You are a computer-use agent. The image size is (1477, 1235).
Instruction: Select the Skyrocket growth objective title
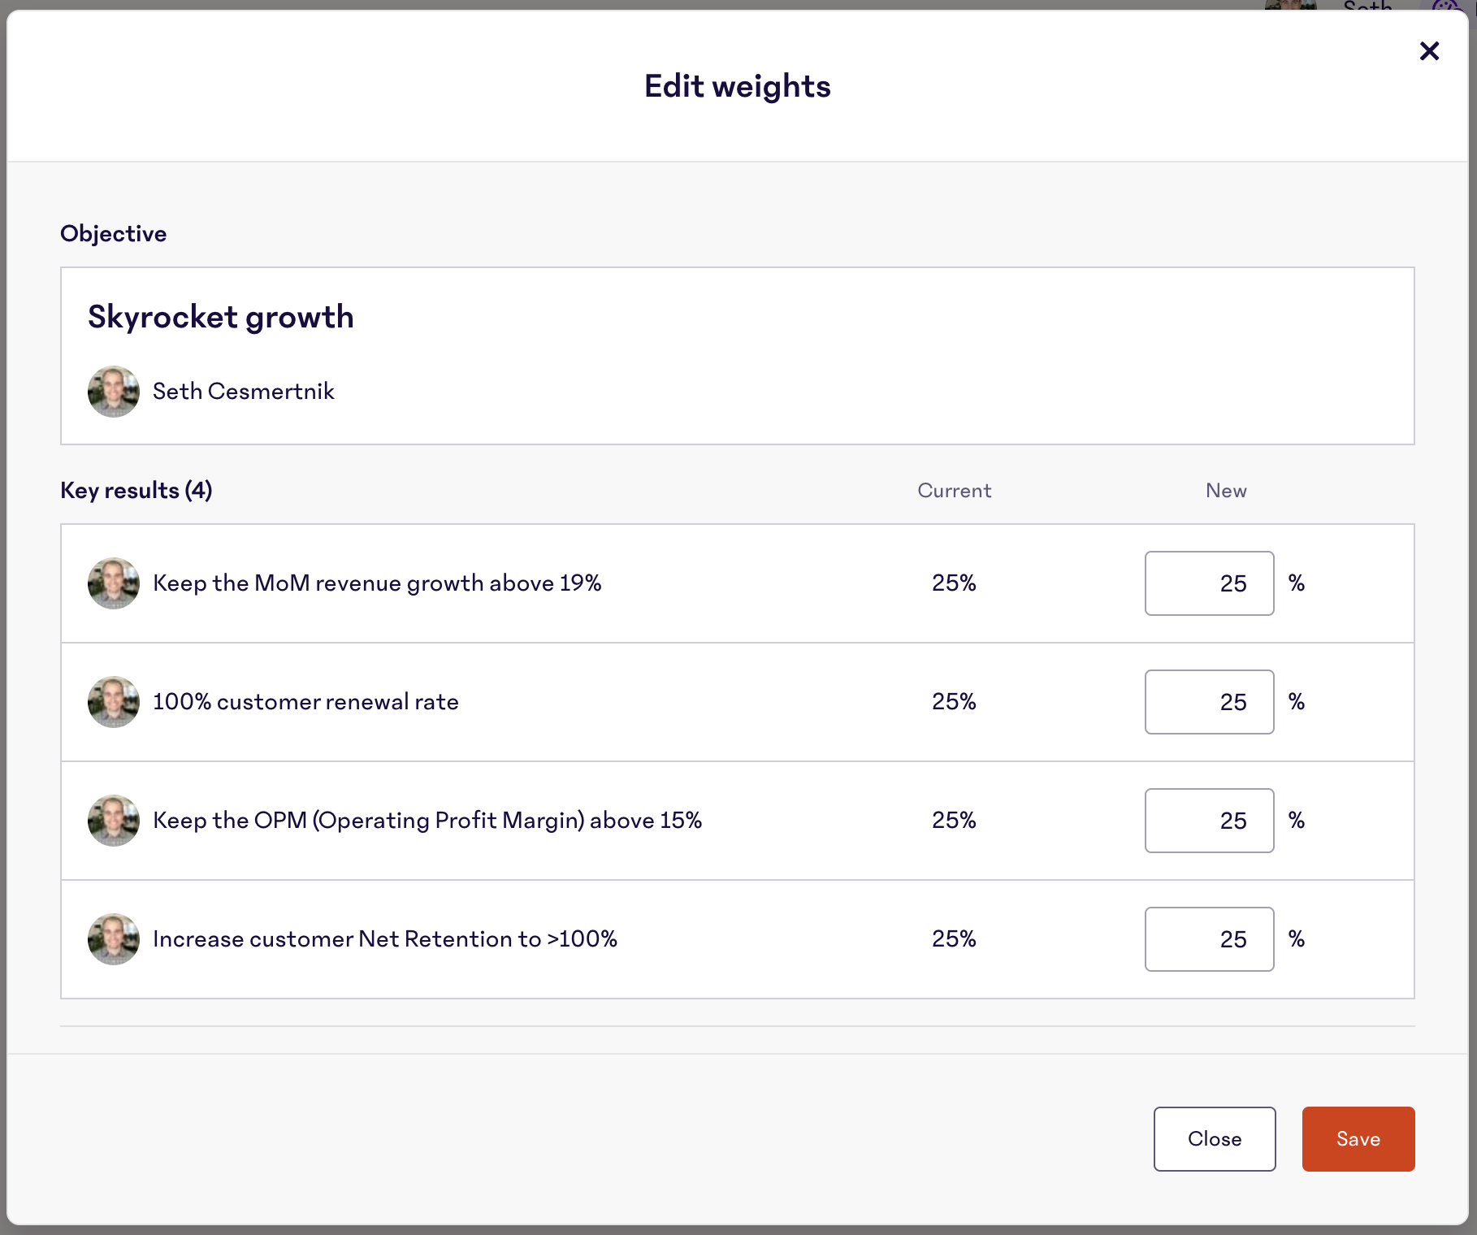pos(221,317)
